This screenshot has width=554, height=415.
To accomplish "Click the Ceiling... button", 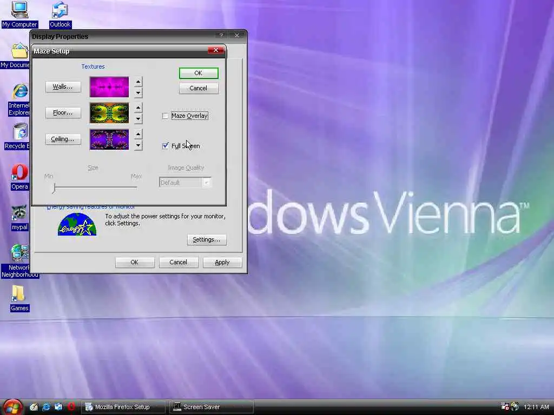I will coord(63,139).
